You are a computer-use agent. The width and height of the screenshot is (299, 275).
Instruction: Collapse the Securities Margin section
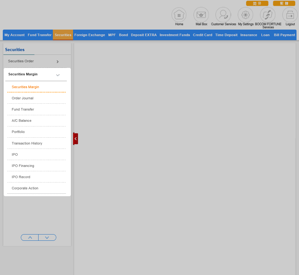(57, 75)
